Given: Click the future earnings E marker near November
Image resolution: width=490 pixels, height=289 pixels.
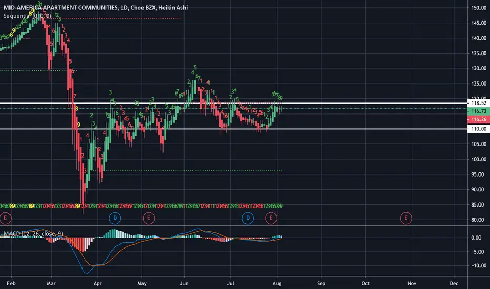Looking at the screenshot, I should (x=406, y=218).
